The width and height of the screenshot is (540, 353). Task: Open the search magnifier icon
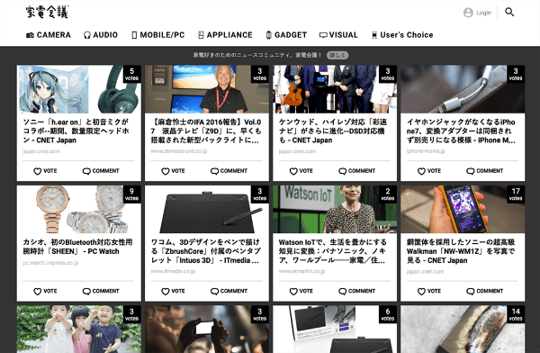[x=509, y=12]
